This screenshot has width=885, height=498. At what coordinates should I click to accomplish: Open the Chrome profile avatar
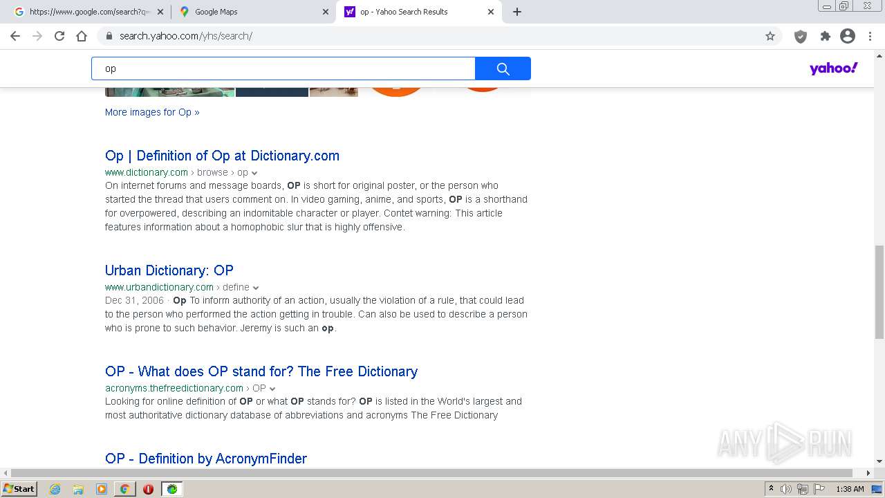point(848,36)
